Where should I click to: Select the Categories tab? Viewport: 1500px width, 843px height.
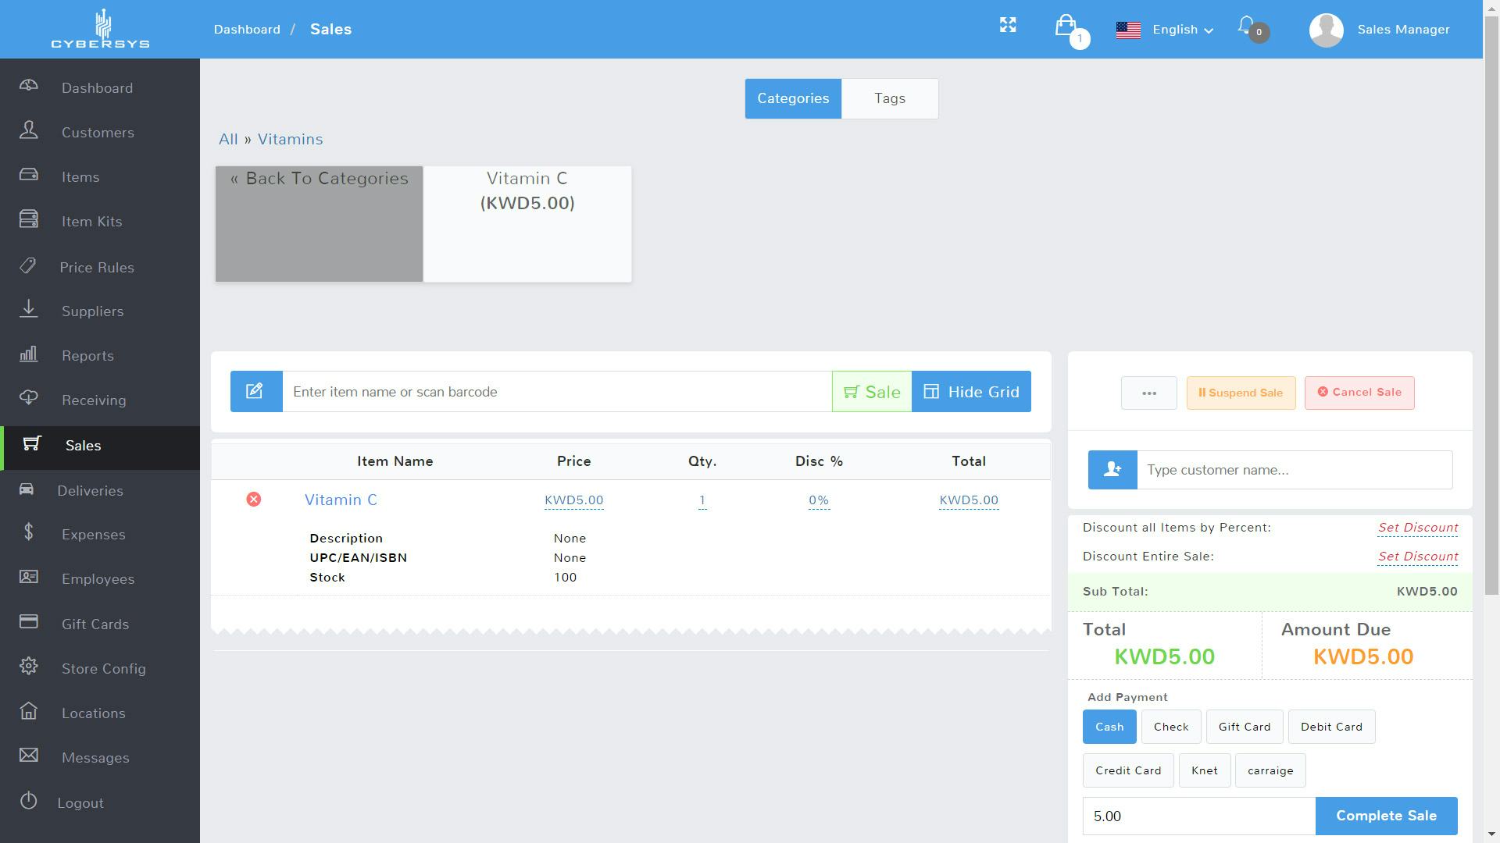[792, 98]
